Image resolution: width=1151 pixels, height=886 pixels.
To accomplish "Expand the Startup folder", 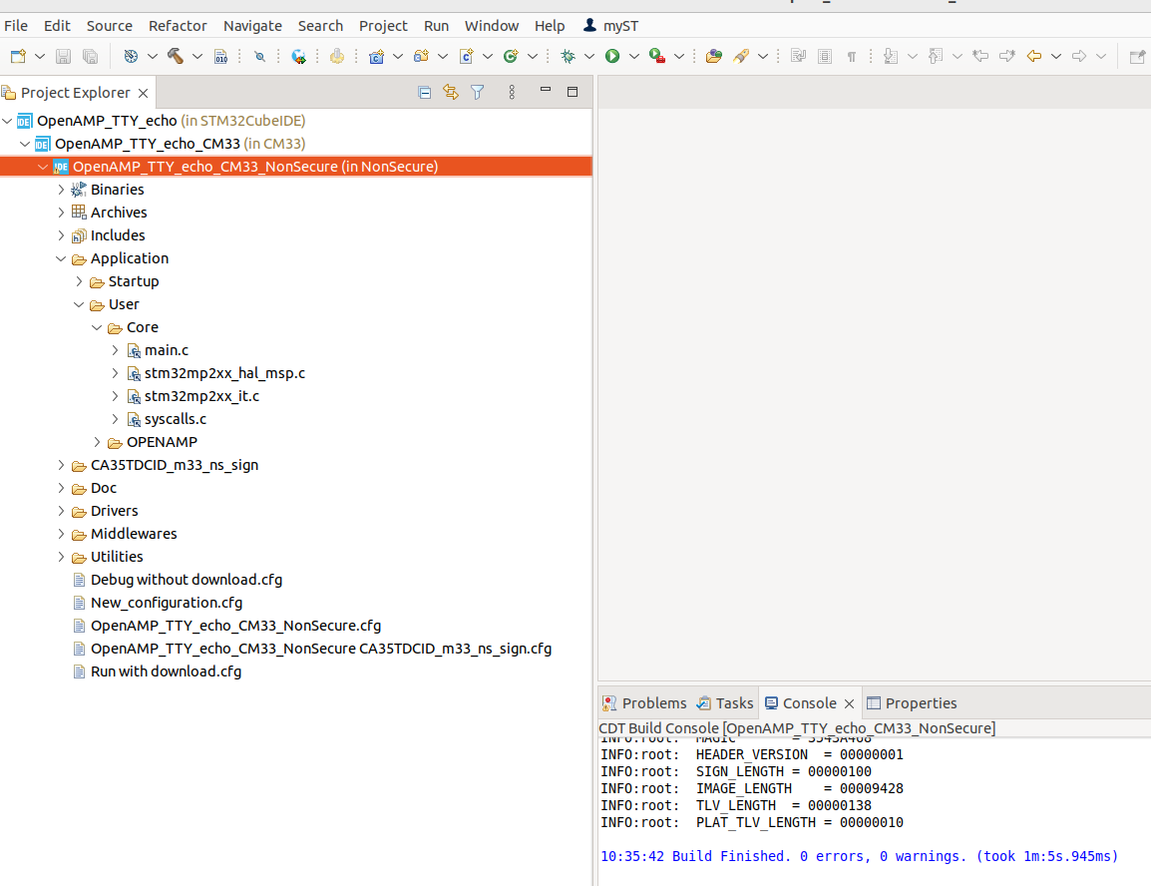I will [79, 281].
